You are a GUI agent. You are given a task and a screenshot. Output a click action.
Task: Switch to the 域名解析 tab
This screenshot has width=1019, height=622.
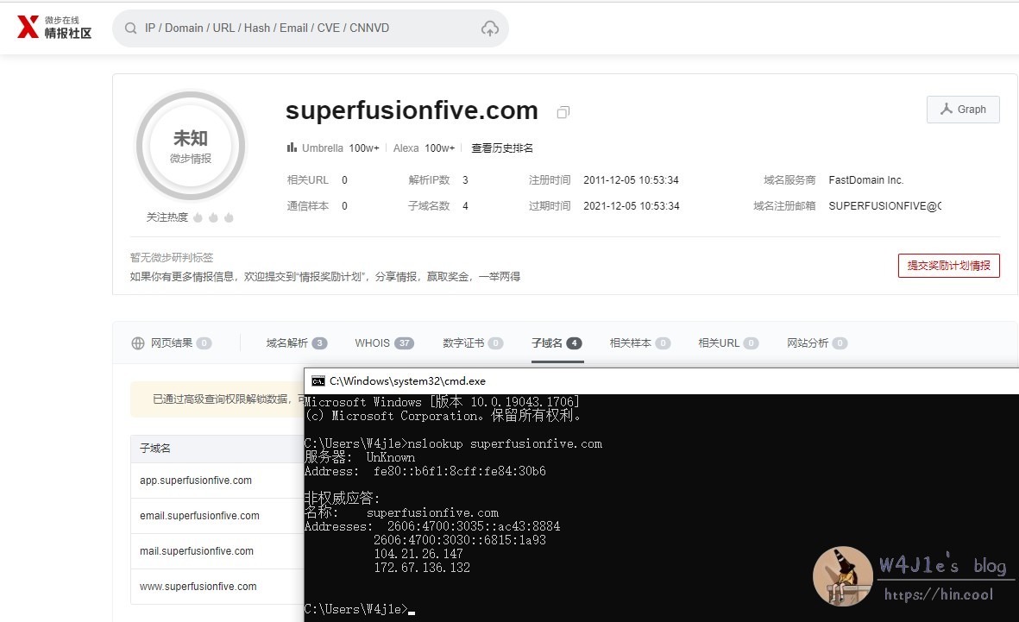click(x=296, y=343)
